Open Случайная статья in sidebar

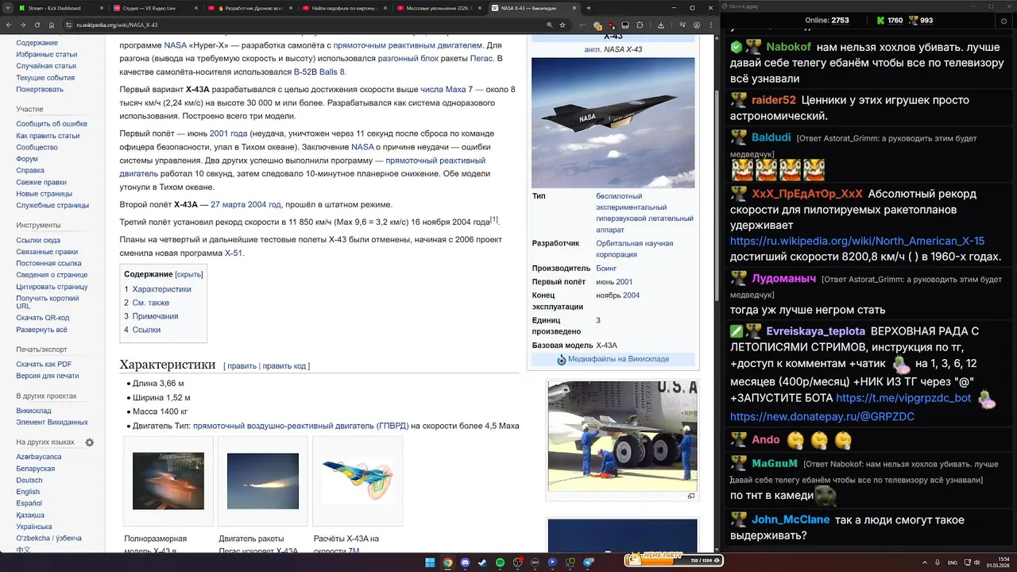click(46, 66)
